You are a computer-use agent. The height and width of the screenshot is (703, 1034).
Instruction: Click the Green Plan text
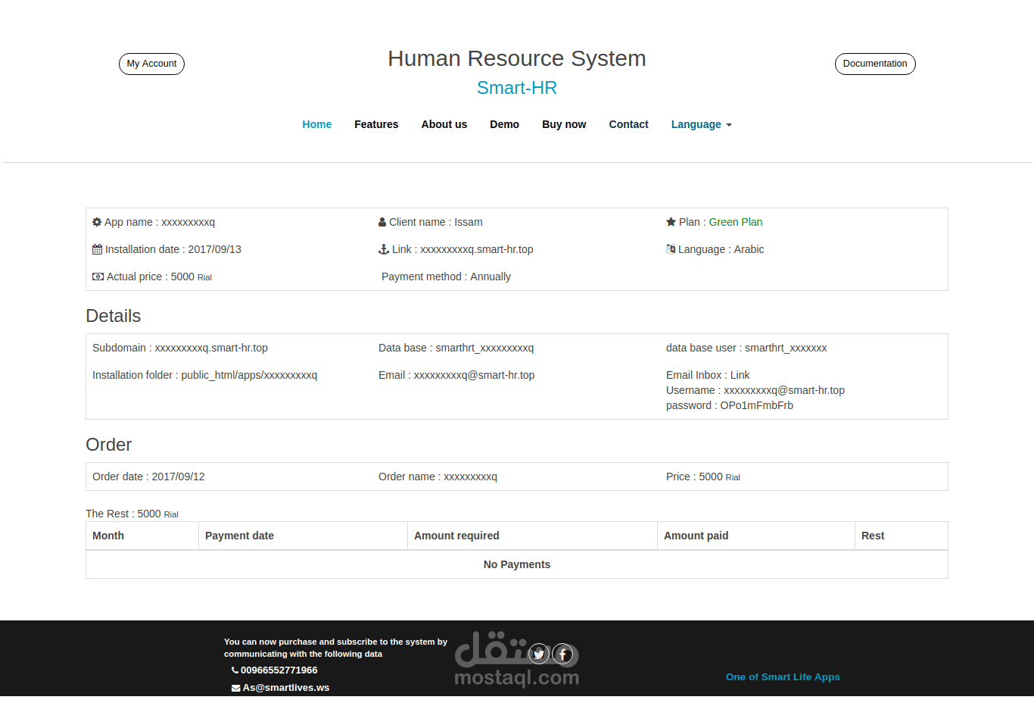(736, 222)
